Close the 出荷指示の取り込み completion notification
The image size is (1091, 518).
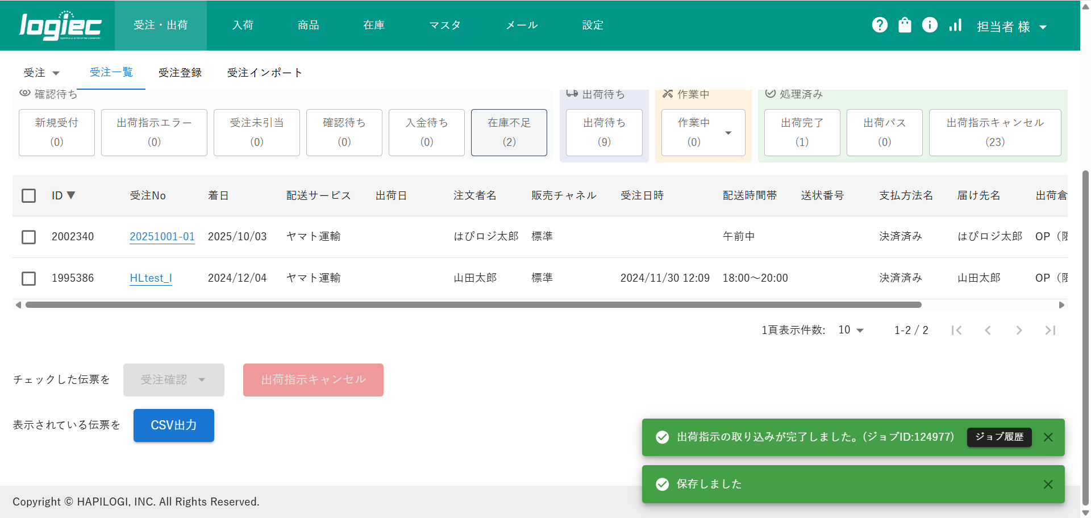(x=1048, y=437)
